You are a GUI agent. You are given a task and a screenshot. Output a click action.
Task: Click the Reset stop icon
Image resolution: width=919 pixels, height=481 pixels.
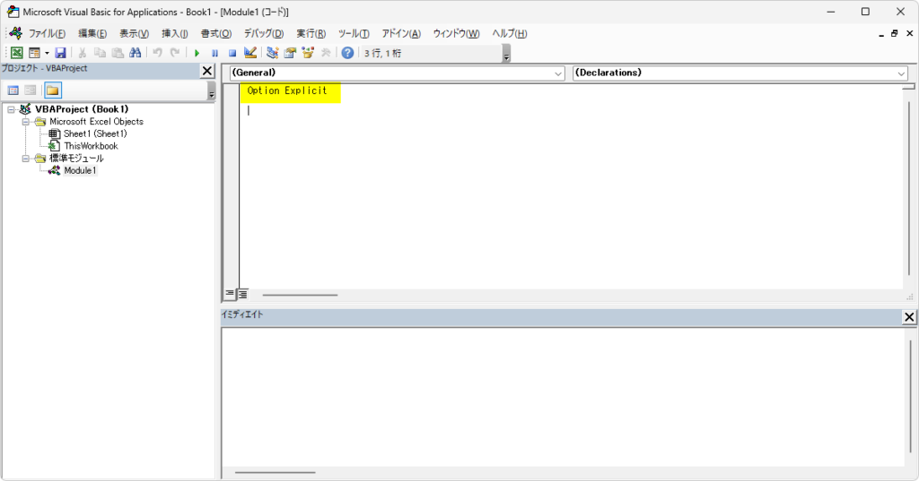pyautogui.click(x=232, y=53)
